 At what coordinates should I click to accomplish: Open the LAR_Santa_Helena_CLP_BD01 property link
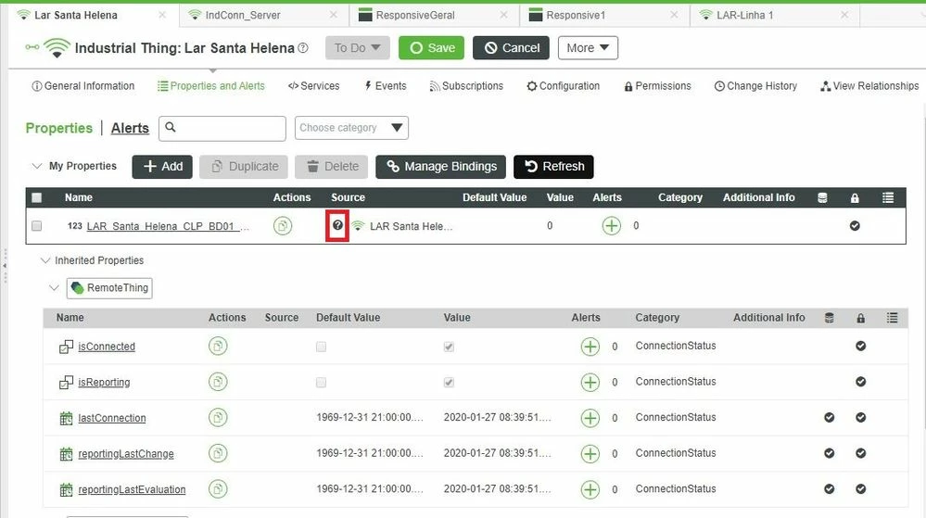(168, 226)
